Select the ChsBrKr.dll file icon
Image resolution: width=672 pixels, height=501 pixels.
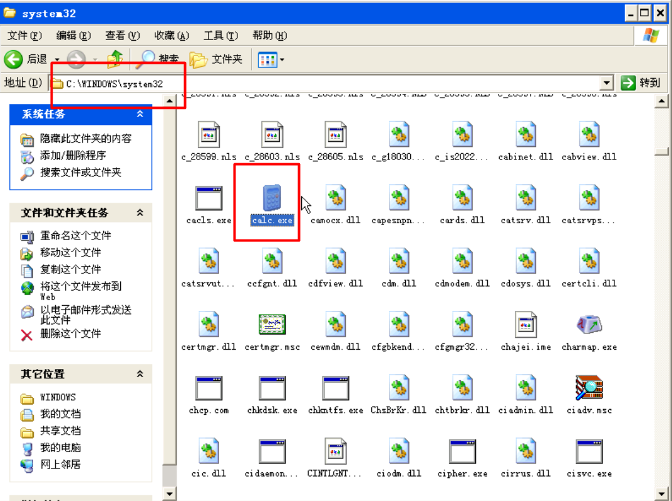tap(399, 388)
